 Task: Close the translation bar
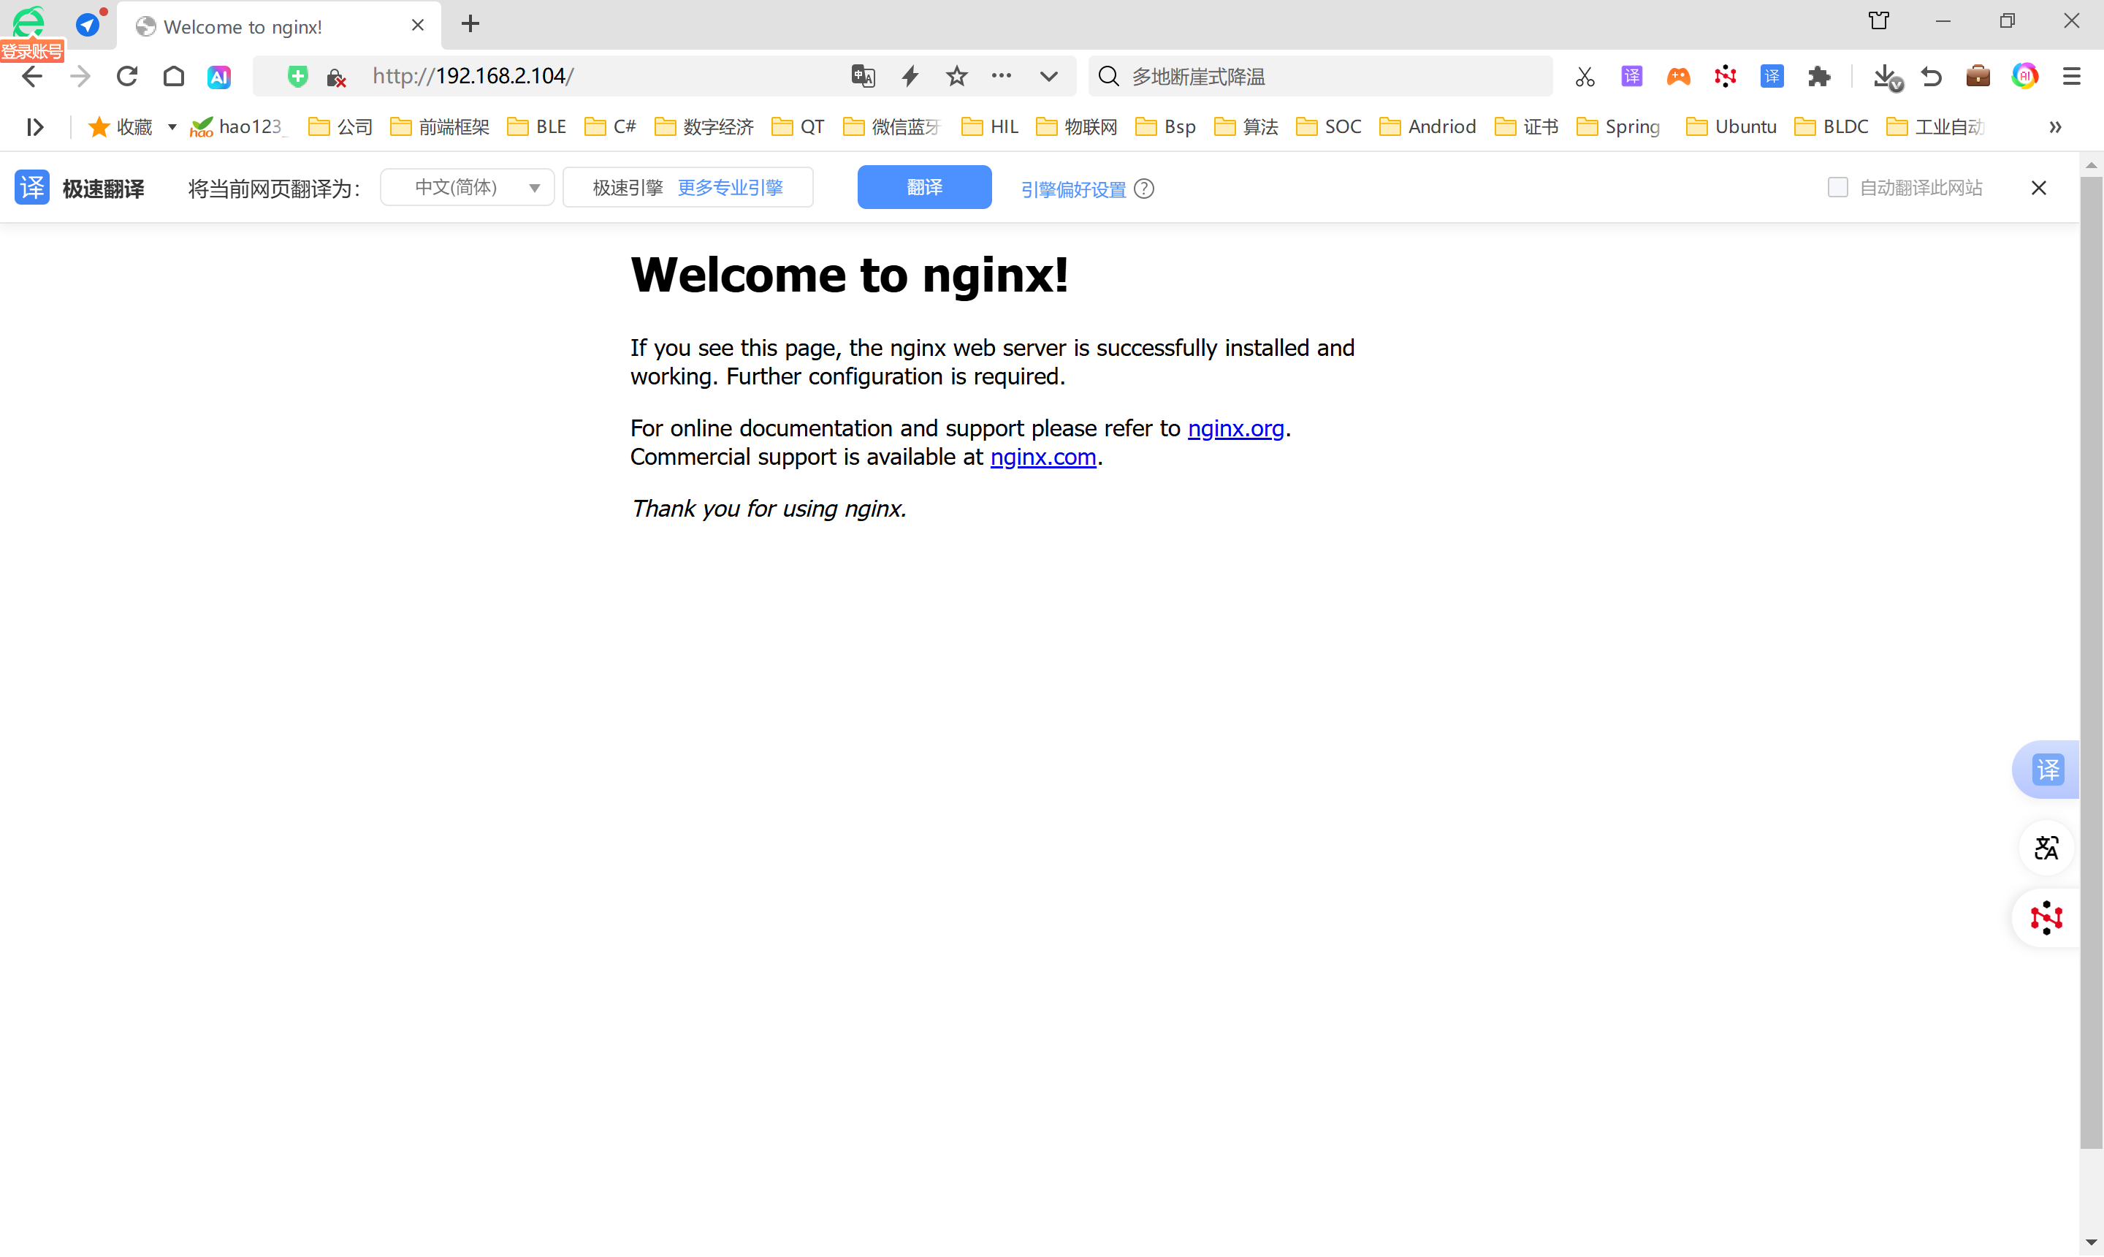2038,188
